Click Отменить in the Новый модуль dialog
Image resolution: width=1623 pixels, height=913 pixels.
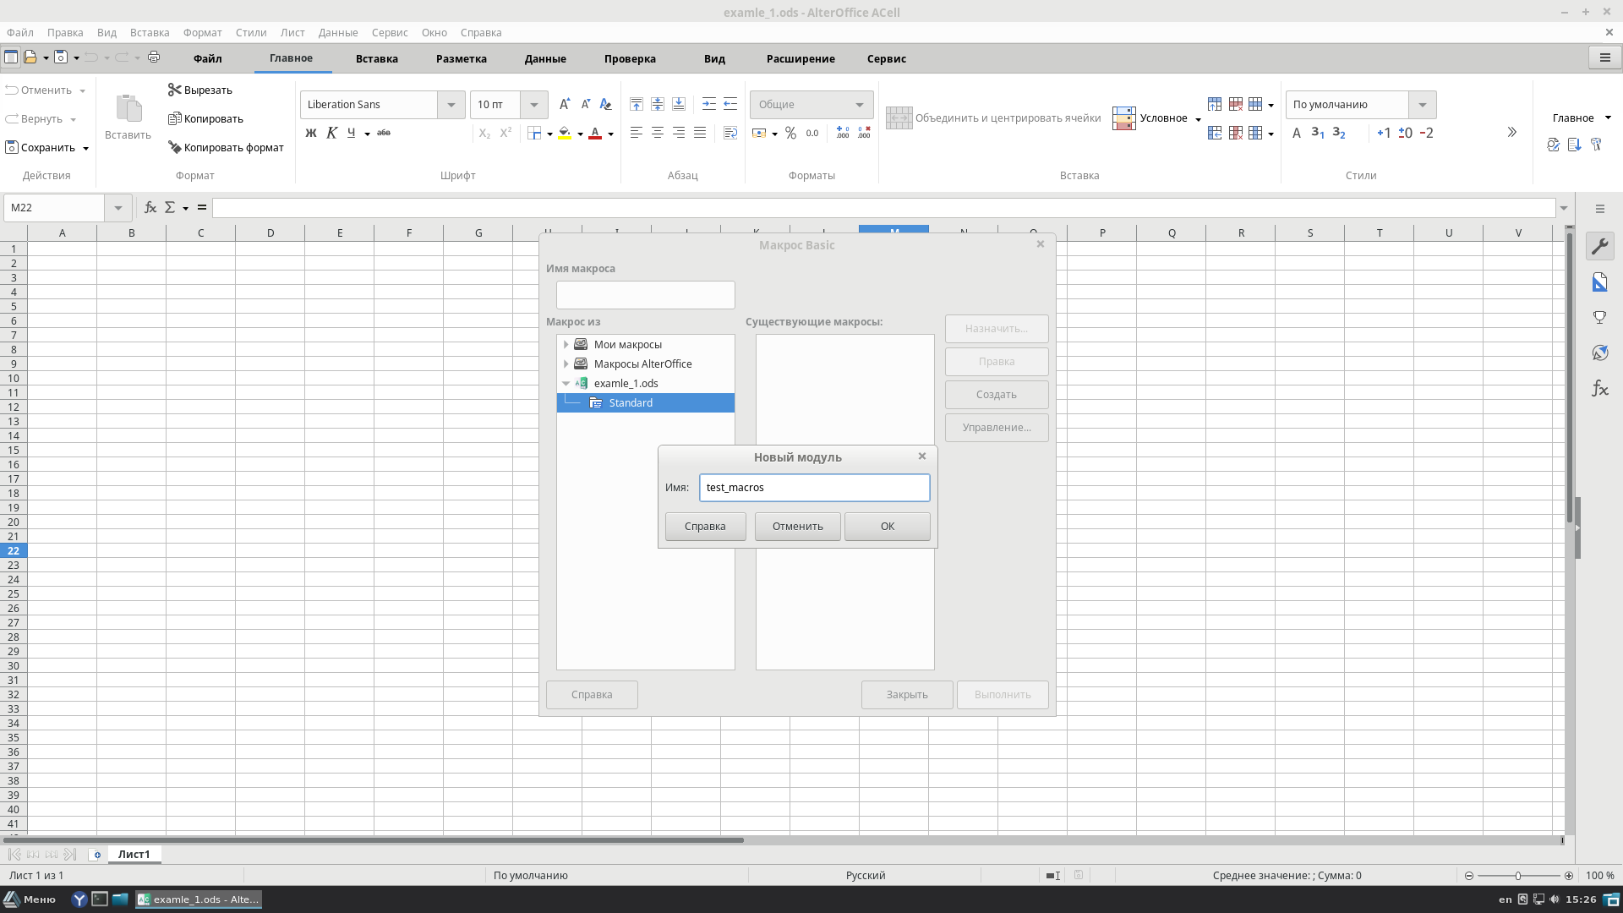797,525
